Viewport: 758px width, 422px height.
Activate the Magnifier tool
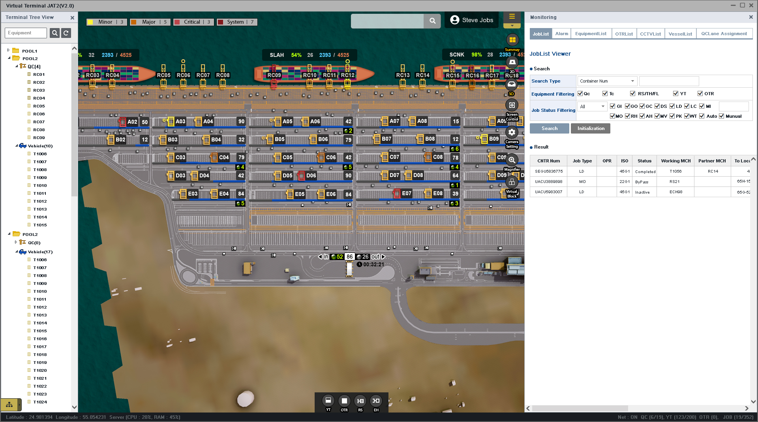pos(512,160)
